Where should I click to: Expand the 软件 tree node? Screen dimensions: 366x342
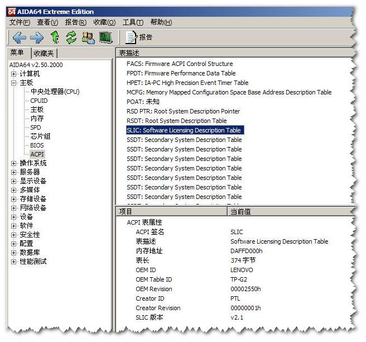click(x=13, y=226)
